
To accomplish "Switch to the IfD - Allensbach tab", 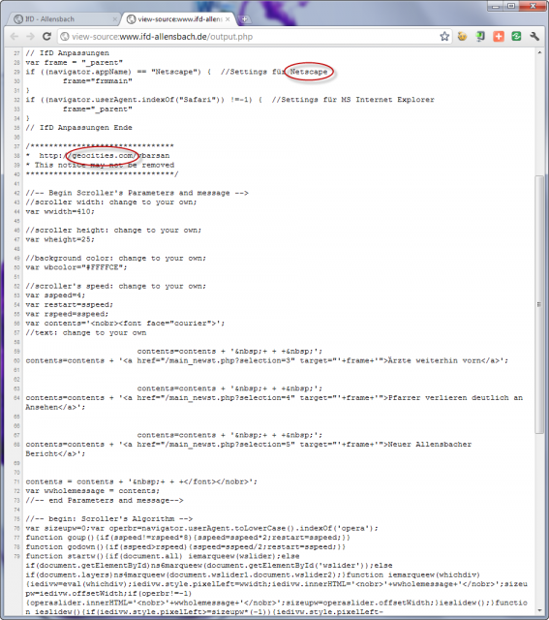I will (x=63, y=19).
